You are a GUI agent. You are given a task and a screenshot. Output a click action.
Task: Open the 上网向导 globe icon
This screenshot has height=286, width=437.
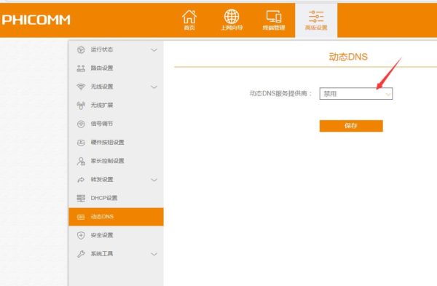pos(232,17)
